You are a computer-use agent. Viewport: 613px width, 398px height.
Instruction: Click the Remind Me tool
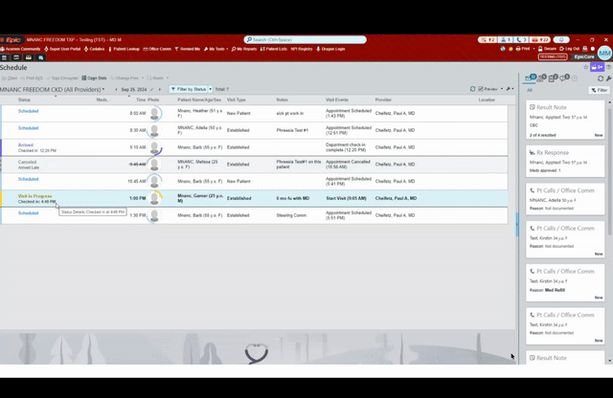point(188,49)
